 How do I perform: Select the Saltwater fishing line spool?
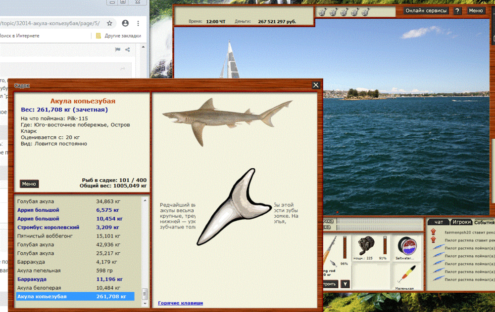(407, 245)
